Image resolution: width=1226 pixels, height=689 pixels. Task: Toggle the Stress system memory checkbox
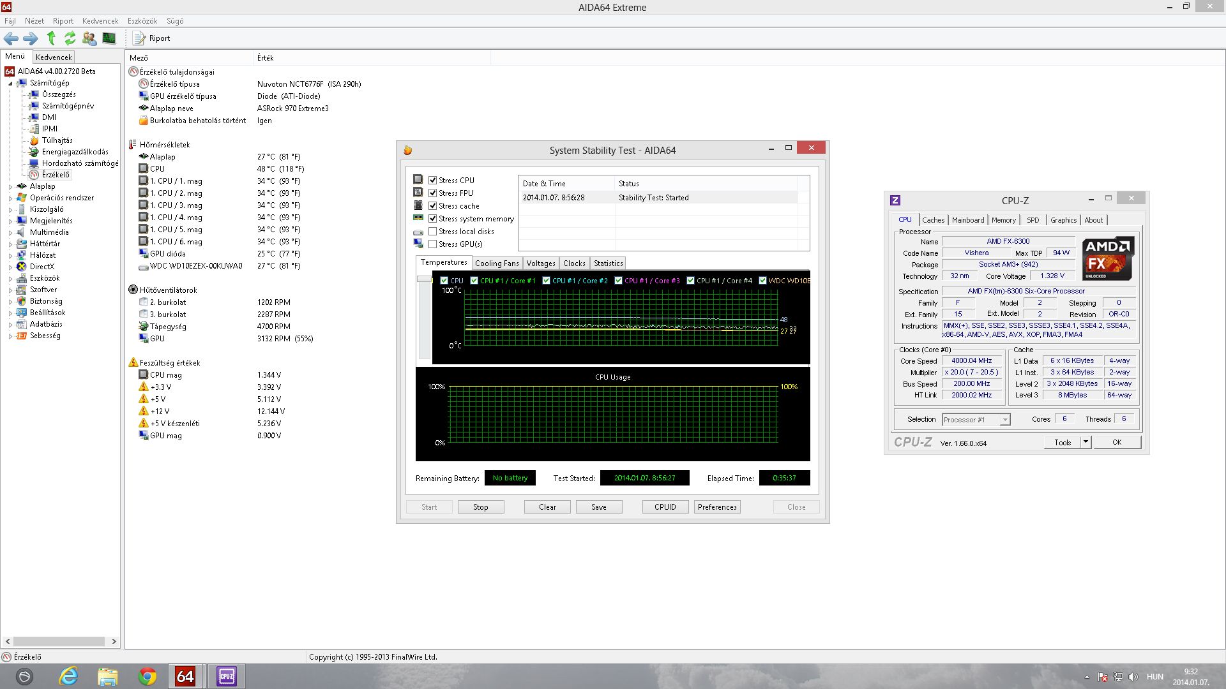433,219
